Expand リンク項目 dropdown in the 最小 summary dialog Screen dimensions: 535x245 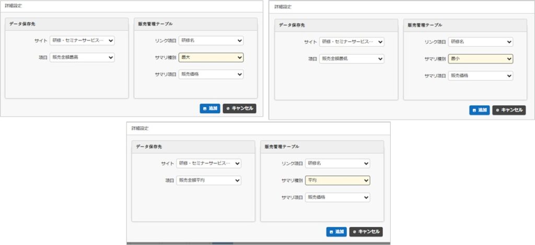tap(481, 42)
